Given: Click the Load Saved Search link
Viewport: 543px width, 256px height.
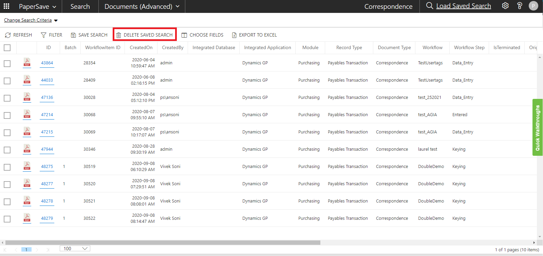Looking at the screenshot, I should tap(463, 6).
